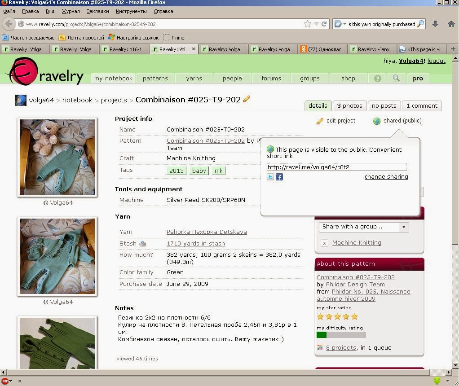
Task: Open the Инструменты menu
Action: coord(131,11)
